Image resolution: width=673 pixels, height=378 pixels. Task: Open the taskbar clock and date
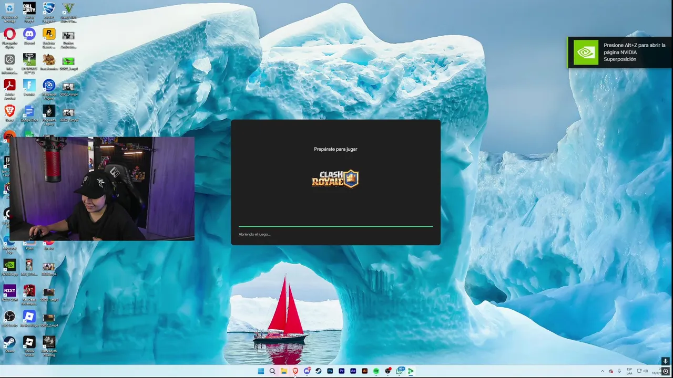pyautogui.click(x=656, y=371)
